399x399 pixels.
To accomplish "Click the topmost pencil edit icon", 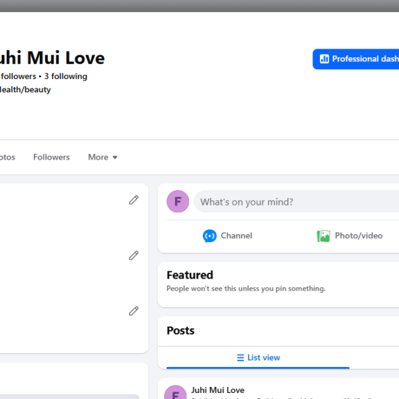I will click(x=134, y=200).
